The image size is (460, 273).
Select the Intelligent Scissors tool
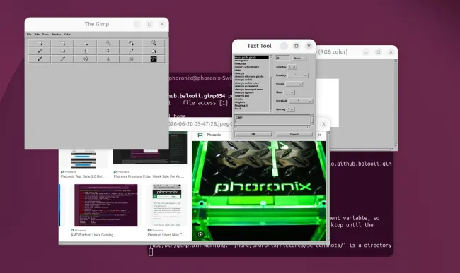(154, 43)
